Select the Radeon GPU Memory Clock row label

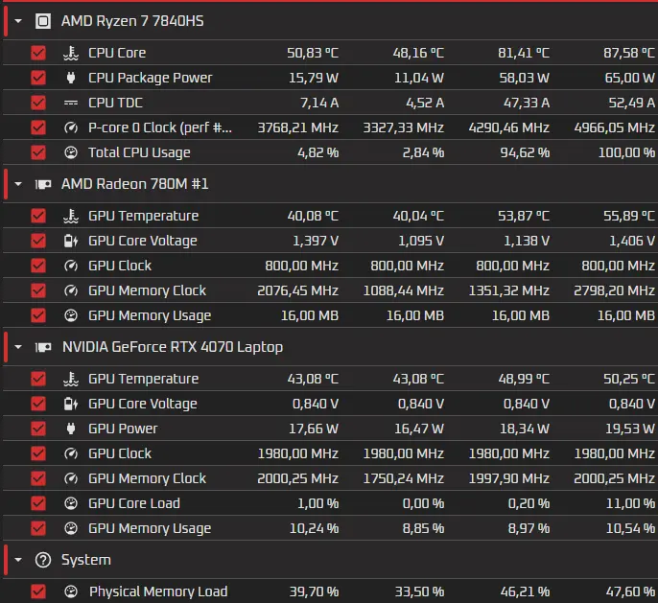click(x=148, y=290)
